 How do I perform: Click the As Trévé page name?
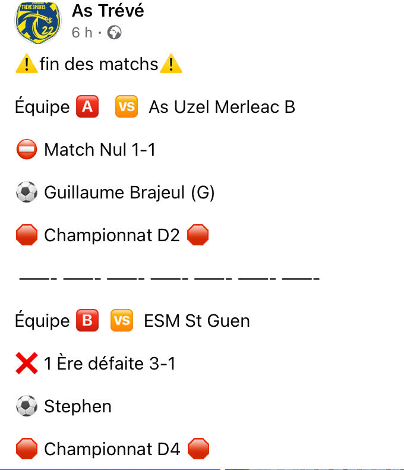108,10
